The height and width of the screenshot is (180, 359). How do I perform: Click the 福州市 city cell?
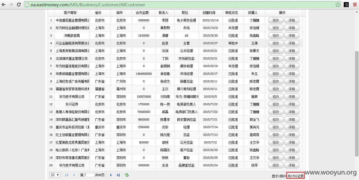click(121, 89)
